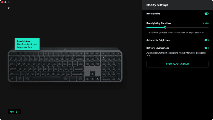Click the Bluetooth connection icon
213x120 pixels.
tap(19, 112)
